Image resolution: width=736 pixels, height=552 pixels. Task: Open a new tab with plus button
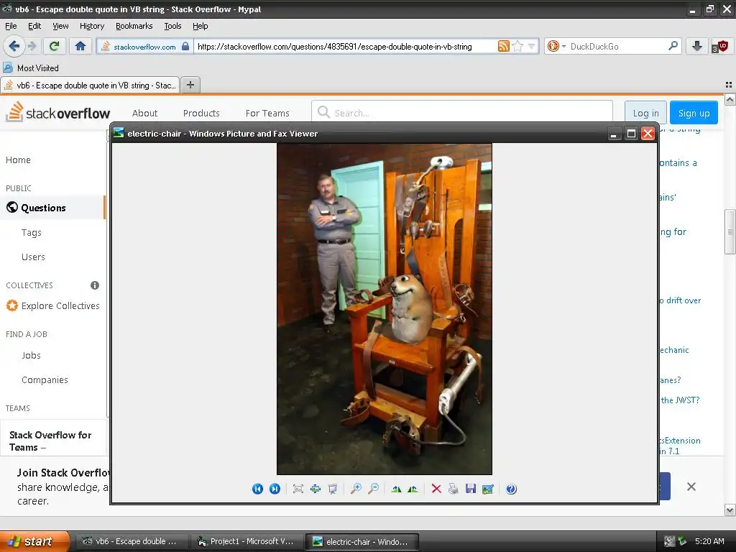(190, 85)
